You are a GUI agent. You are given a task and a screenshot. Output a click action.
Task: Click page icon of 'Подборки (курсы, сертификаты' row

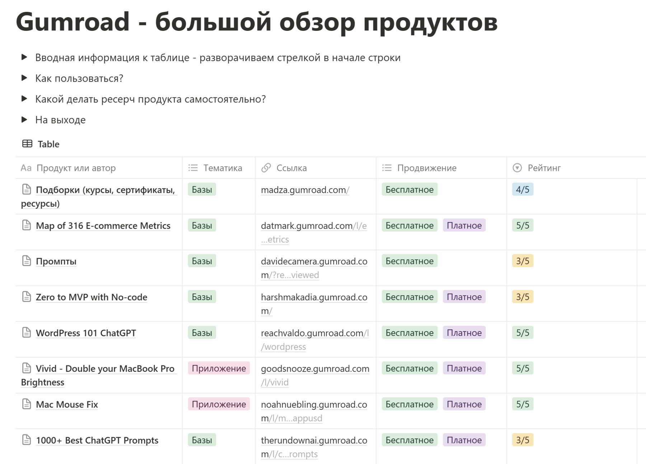(x=27, y=189)
